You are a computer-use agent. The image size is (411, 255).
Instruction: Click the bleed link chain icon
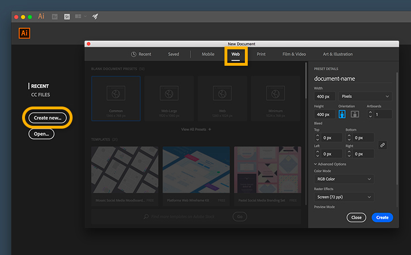[x=383, y=145]
